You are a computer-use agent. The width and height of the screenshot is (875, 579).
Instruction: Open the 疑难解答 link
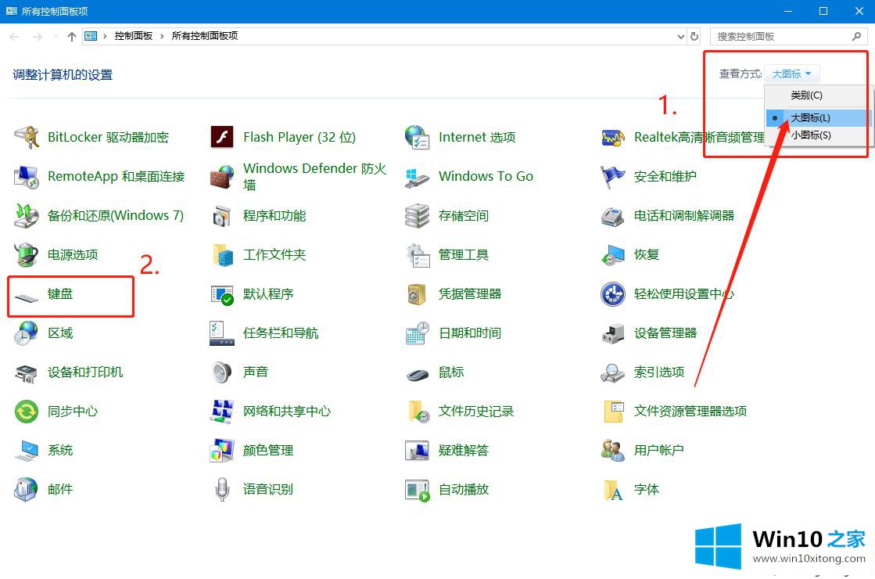464,451
